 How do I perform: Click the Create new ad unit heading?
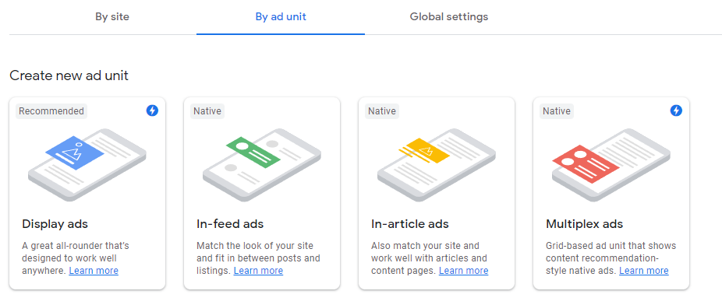69,75
